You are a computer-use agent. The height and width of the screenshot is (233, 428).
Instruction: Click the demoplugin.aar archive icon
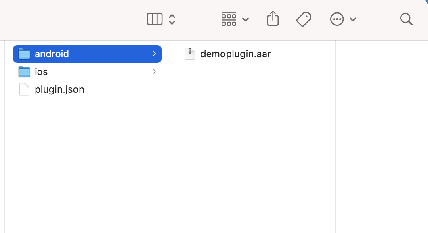[x=190, y=54]
